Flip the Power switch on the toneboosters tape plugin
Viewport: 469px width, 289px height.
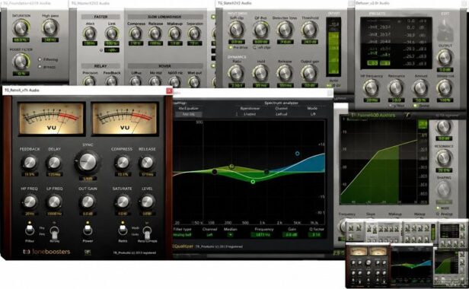(88, 230)
